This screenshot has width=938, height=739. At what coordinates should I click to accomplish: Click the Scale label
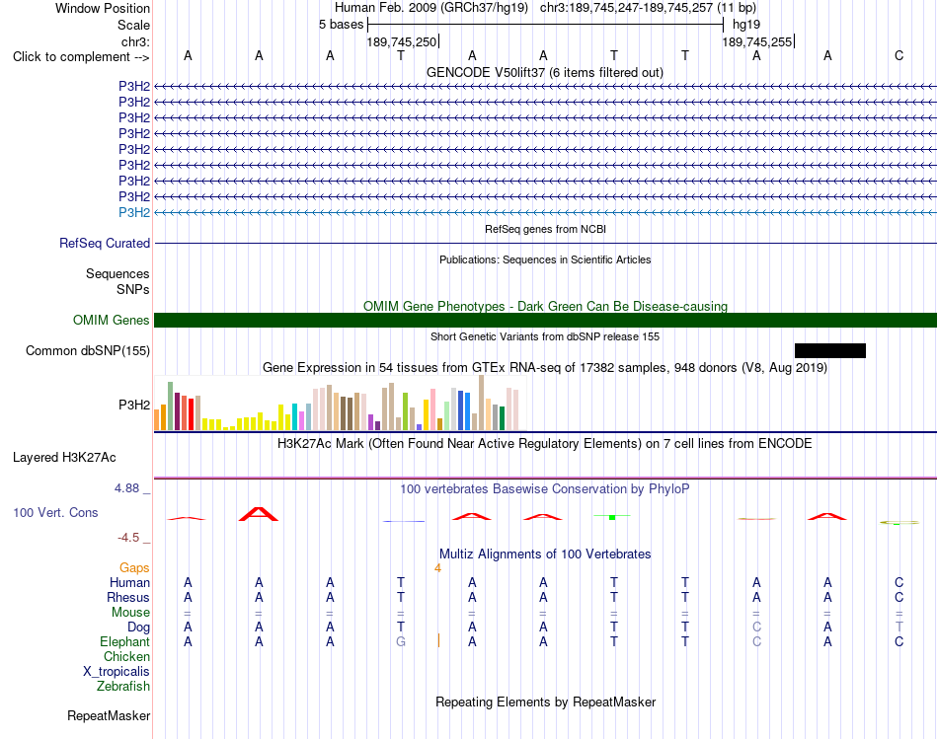[133, 25]
